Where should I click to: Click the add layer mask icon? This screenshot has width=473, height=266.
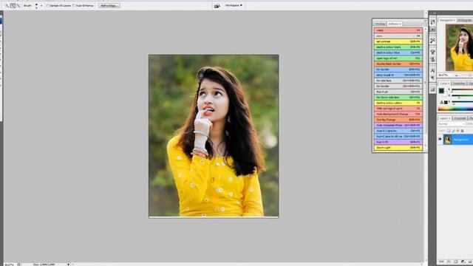tap(456, 262)
